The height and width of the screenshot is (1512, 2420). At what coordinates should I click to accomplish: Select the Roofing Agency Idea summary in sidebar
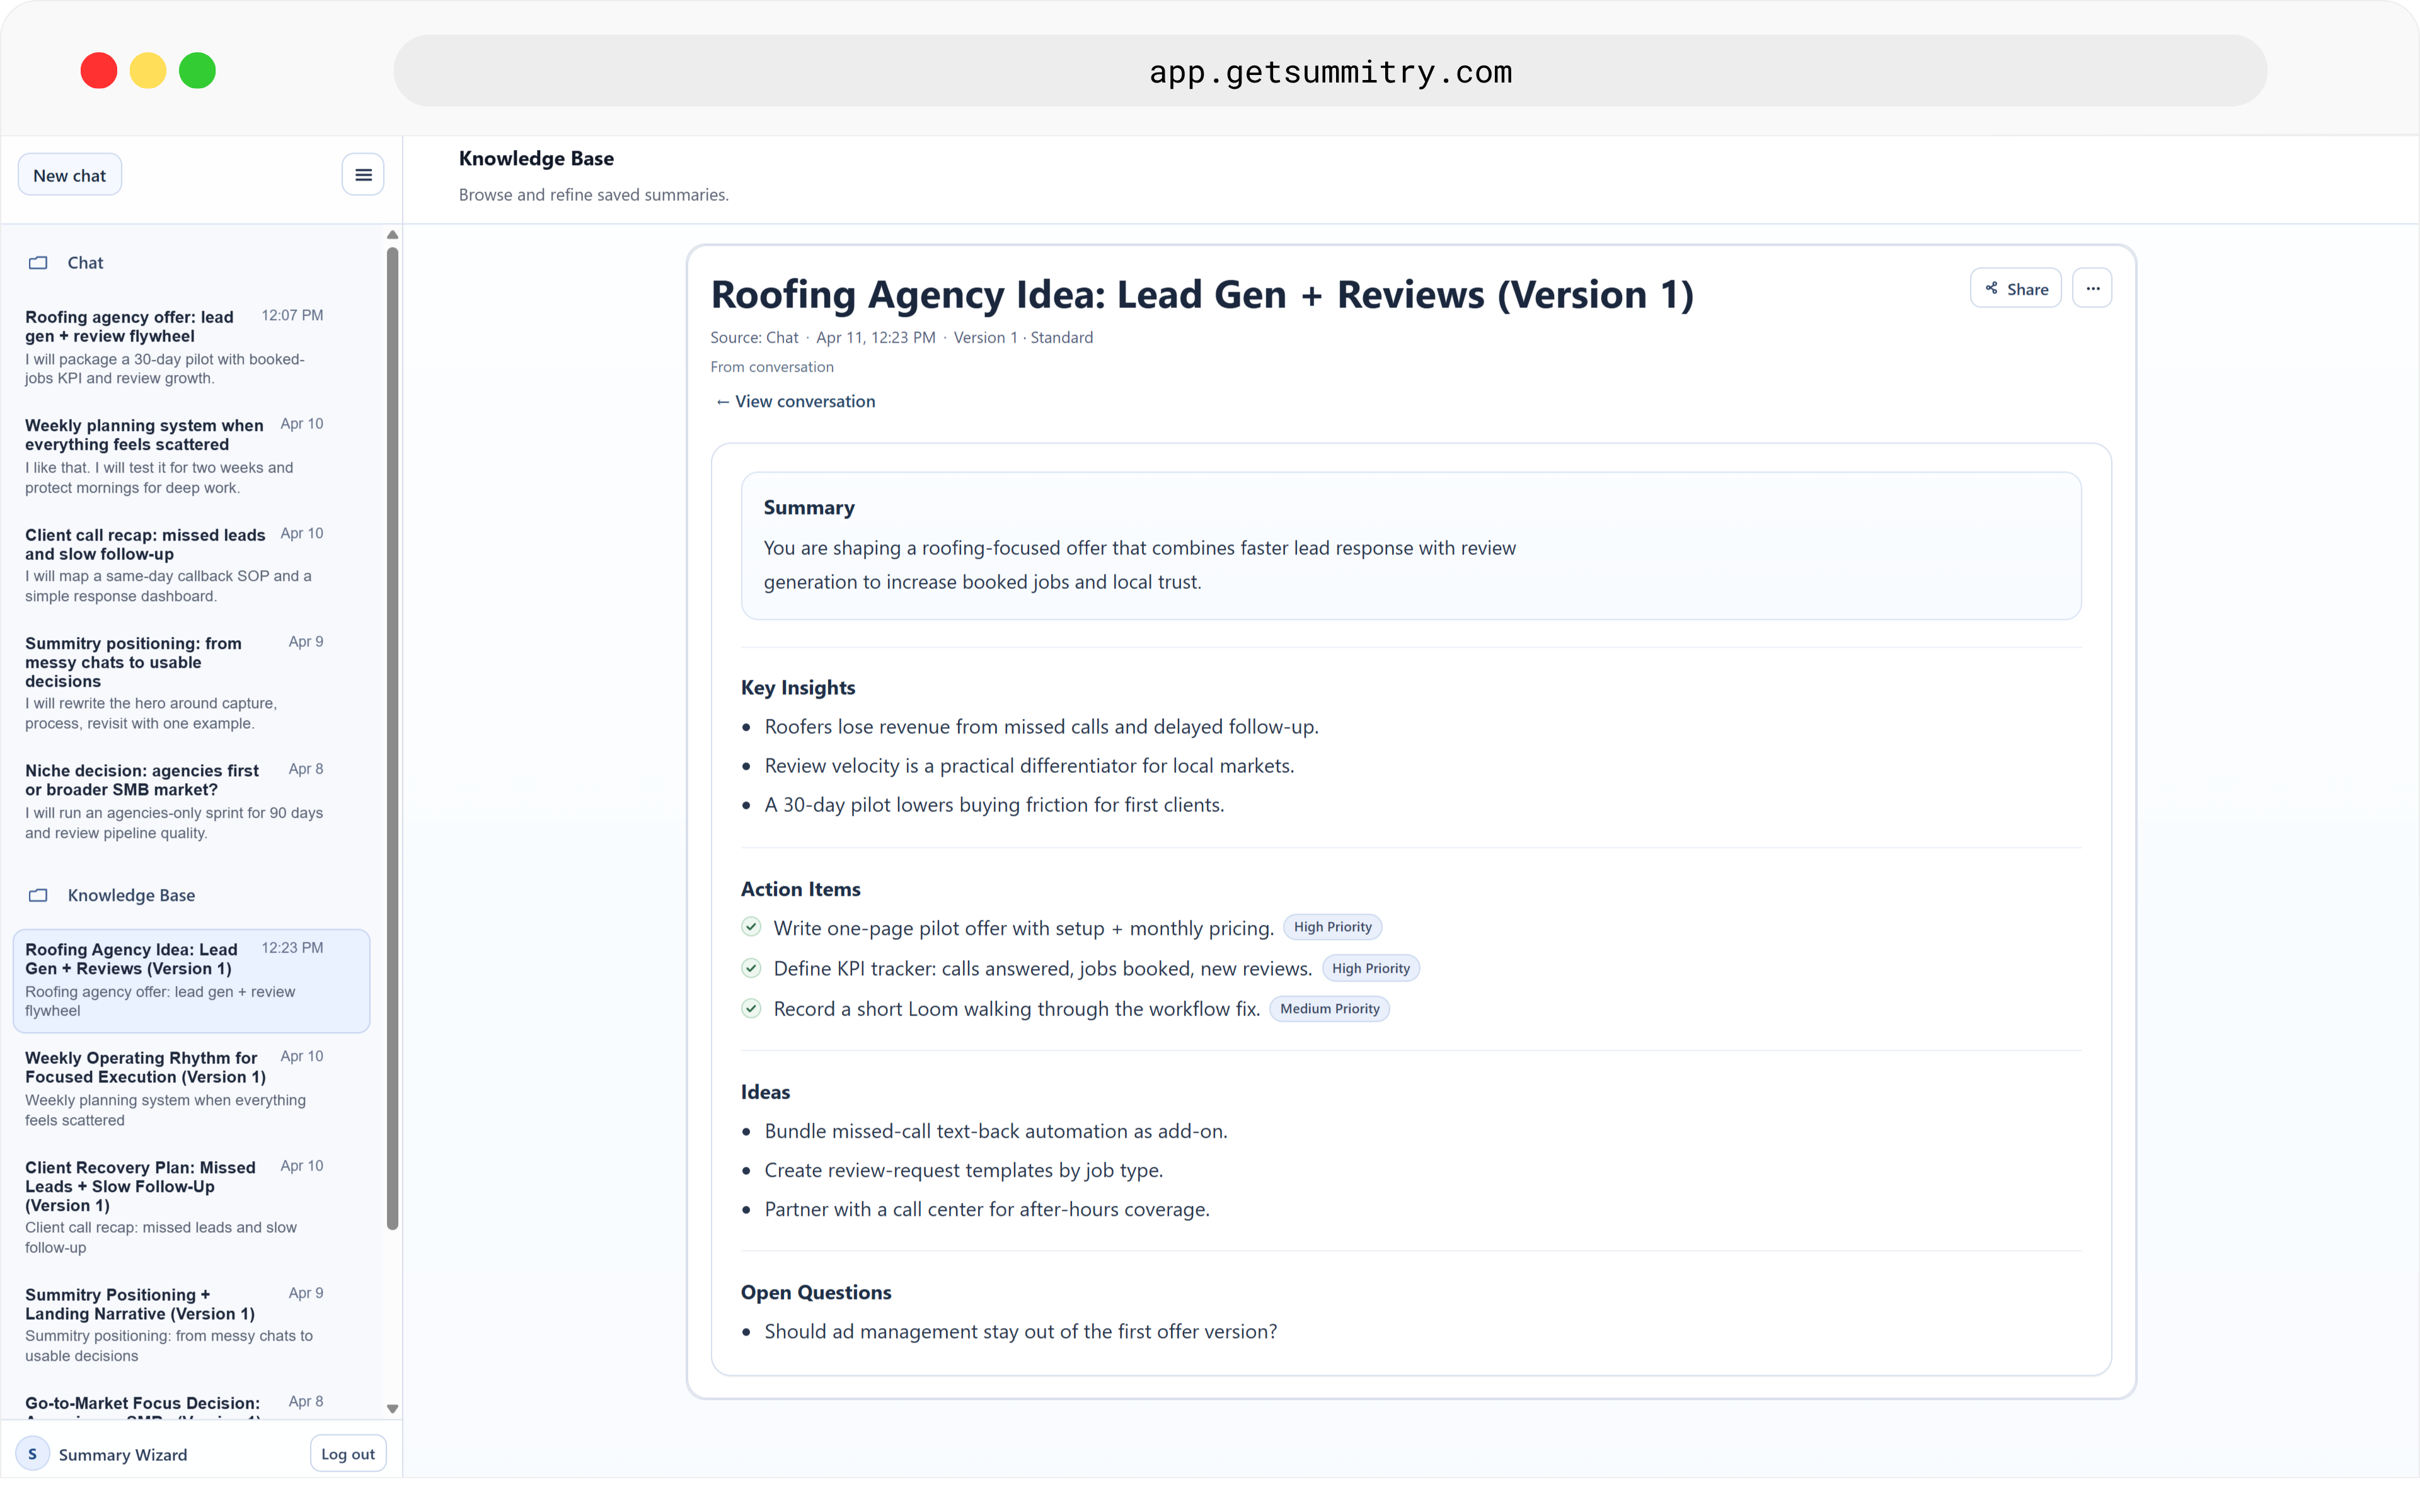[190, 980]
